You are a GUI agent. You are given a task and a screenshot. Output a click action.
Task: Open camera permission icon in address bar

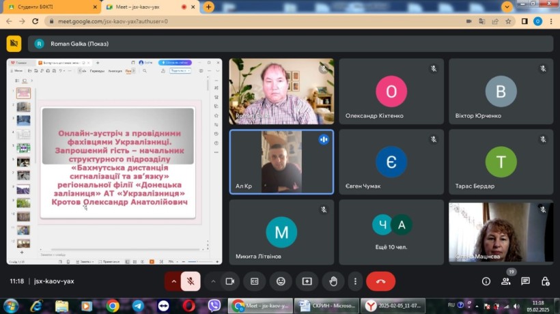tap(468, 21)
